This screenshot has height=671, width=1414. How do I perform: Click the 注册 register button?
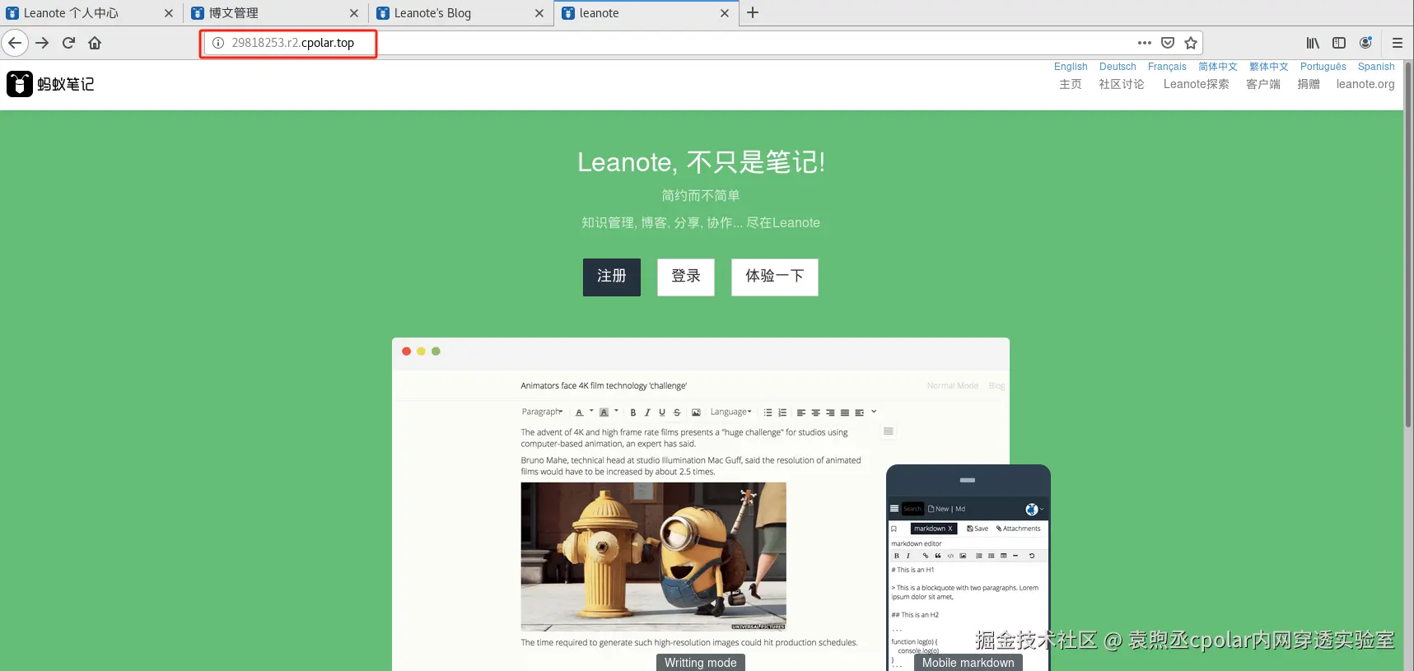pyautogui.click(x=612, y=277)
